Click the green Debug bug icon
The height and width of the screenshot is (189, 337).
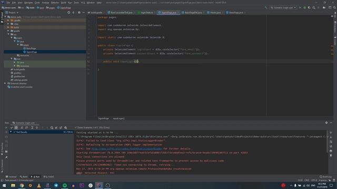tap(304, 7)
